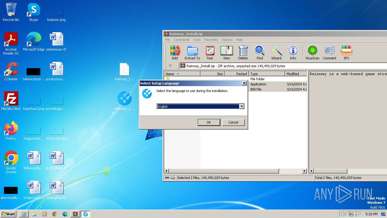Viewport: 387px width, 218px height.
Task: Select the blue Rainway installer desktop icon
Action: coord(124,101)
